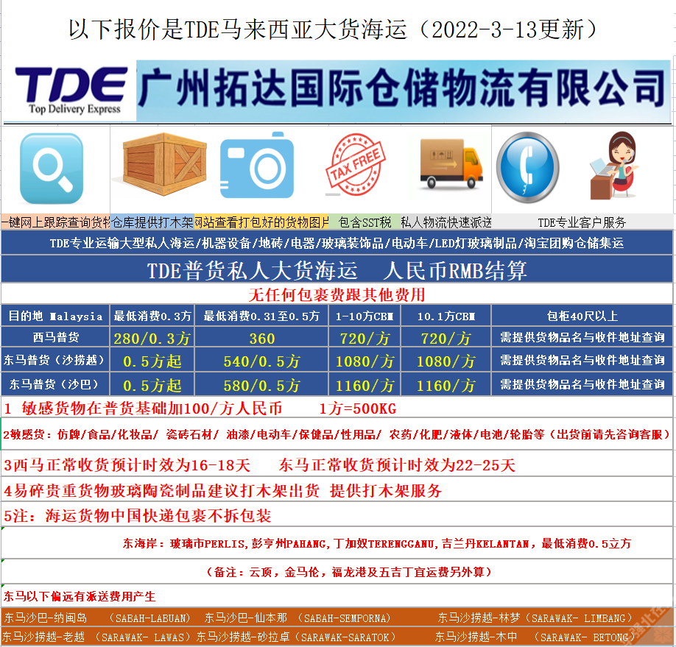This screenshot has height=647, width=676.
Task: Select the 580/0.5方 price cell
Action: click(261, 386)
